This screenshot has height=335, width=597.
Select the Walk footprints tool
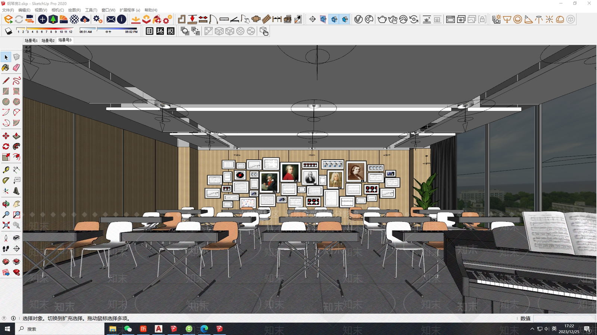(x=6, y=248)
